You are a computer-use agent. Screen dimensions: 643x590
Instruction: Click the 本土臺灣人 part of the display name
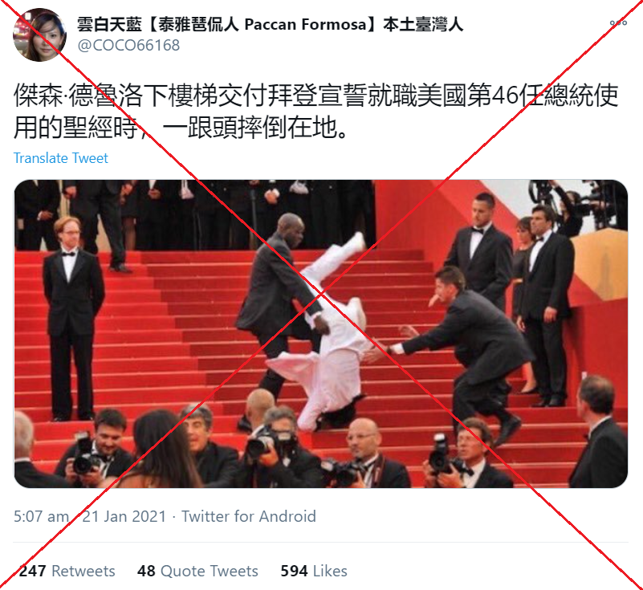point(423,25)
